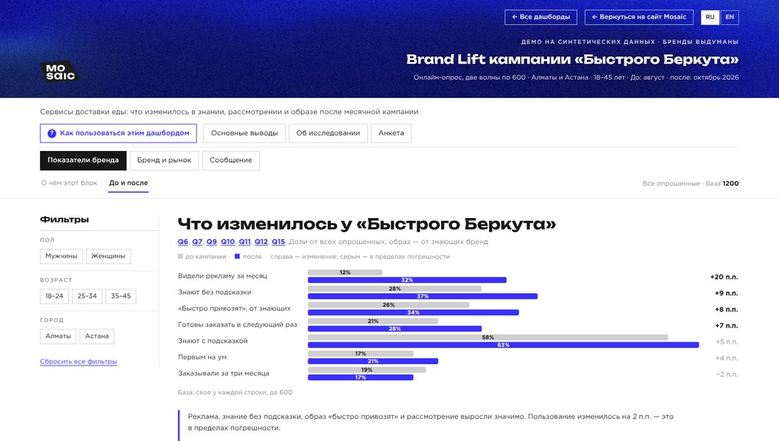Toggle the 'Алматы' city filter
Image resolution: width=779 pixels, height=441 pixels.
(58, 336)
